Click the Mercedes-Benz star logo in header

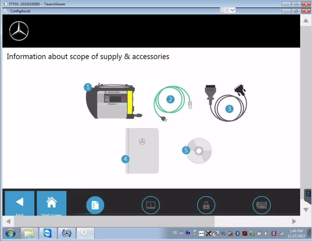(19, 31)
